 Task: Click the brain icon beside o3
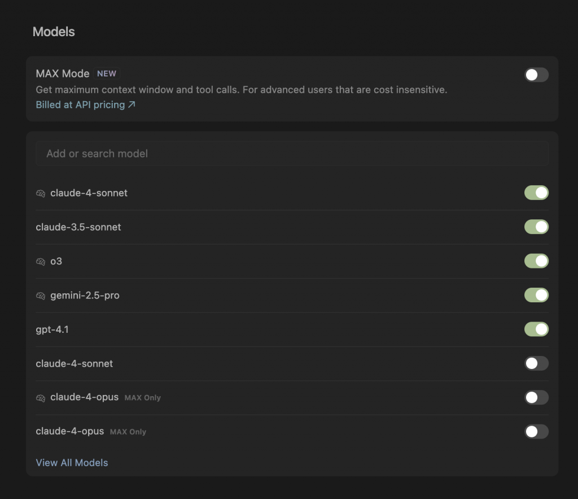pos(41,262)
